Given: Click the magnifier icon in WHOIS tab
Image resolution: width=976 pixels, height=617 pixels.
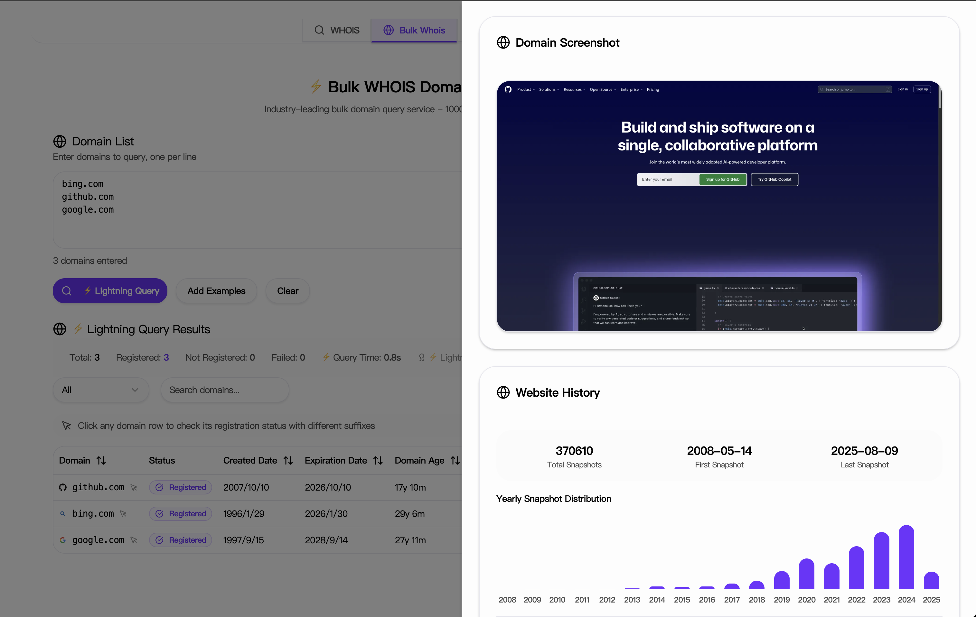Looking at the screenshot, I should point(319,30).
